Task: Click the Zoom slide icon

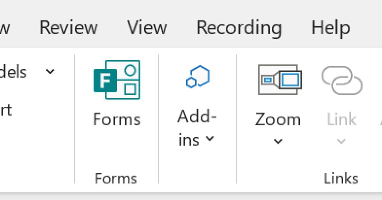Action: click(x=280, y=80)
